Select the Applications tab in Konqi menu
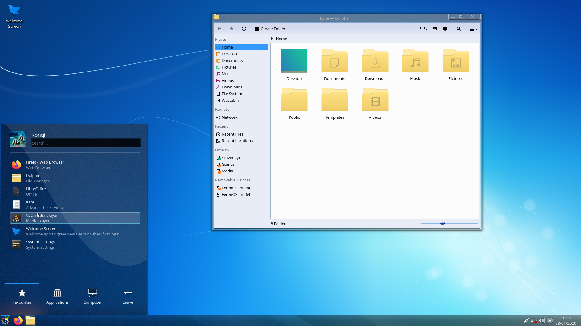Screen dimensions: 581x326 (57, 296)
